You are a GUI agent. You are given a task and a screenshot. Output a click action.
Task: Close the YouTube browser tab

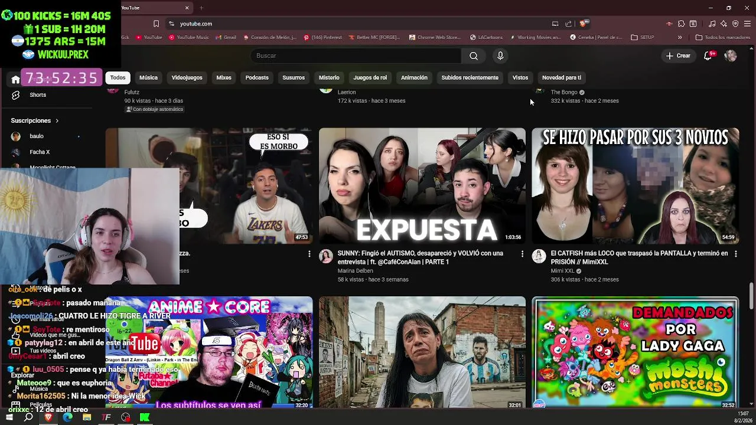pyautogui.click(x=187, y=8)
